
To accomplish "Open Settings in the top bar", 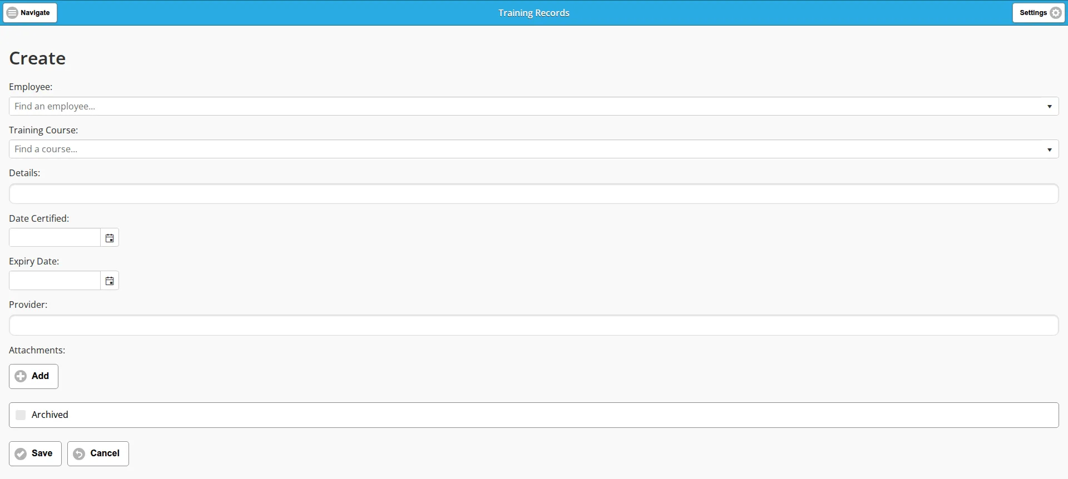I will pyautogui.click(x=1039, y=13).
